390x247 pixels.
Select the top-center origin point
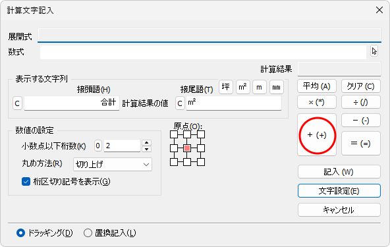click(x=187, y=134)
